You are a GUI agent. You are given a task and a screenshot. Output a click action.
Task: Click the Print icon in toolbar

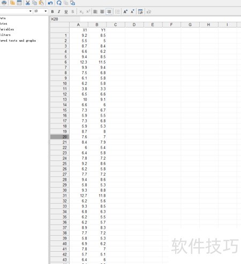tap(4, 3)
